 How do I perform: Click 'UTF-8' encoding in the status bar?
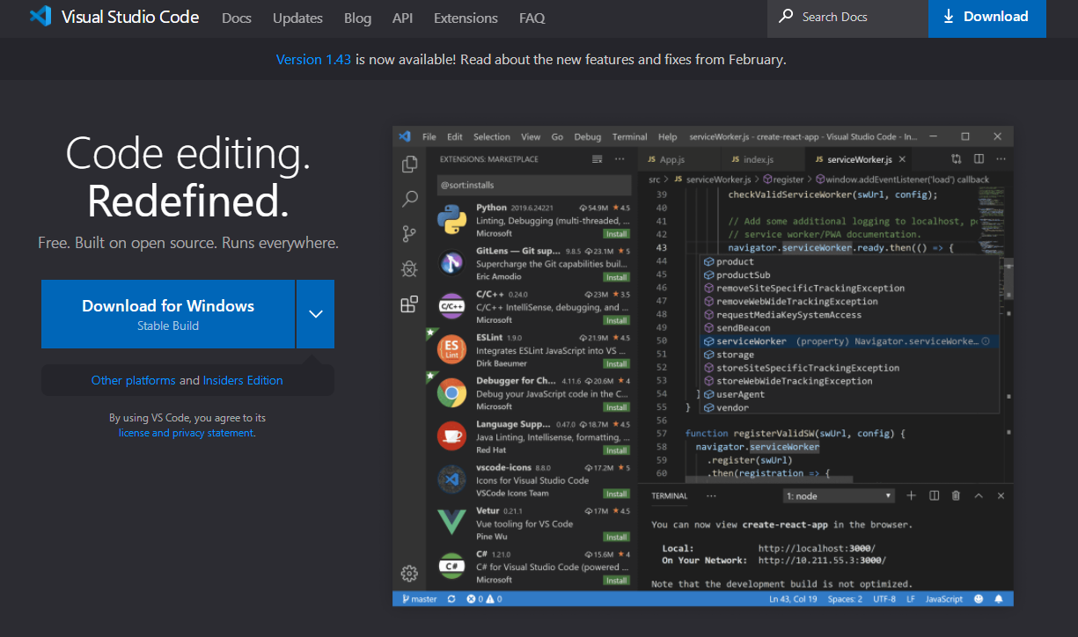[884, 599]
